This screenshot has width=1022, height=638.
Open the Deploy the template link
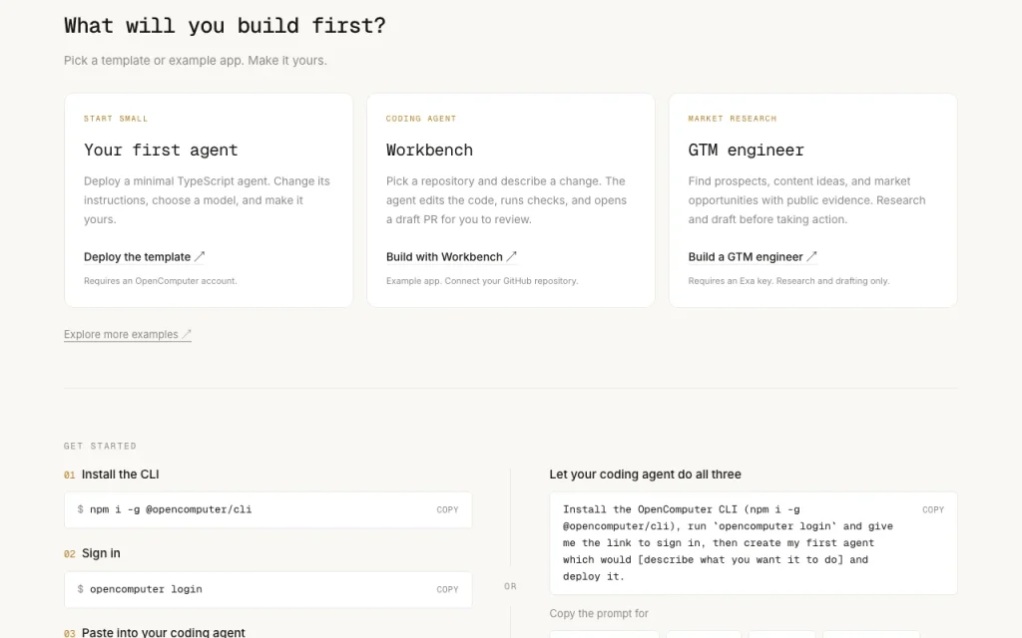tap(144, 256)
